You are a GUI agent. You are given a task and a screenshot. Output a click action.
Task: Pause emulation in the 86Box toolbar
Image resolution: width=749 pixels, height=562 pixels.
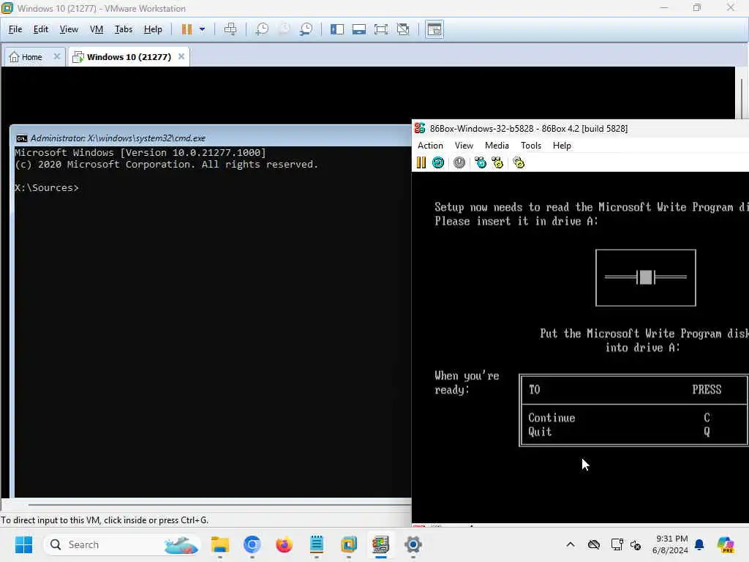[421, 162]
